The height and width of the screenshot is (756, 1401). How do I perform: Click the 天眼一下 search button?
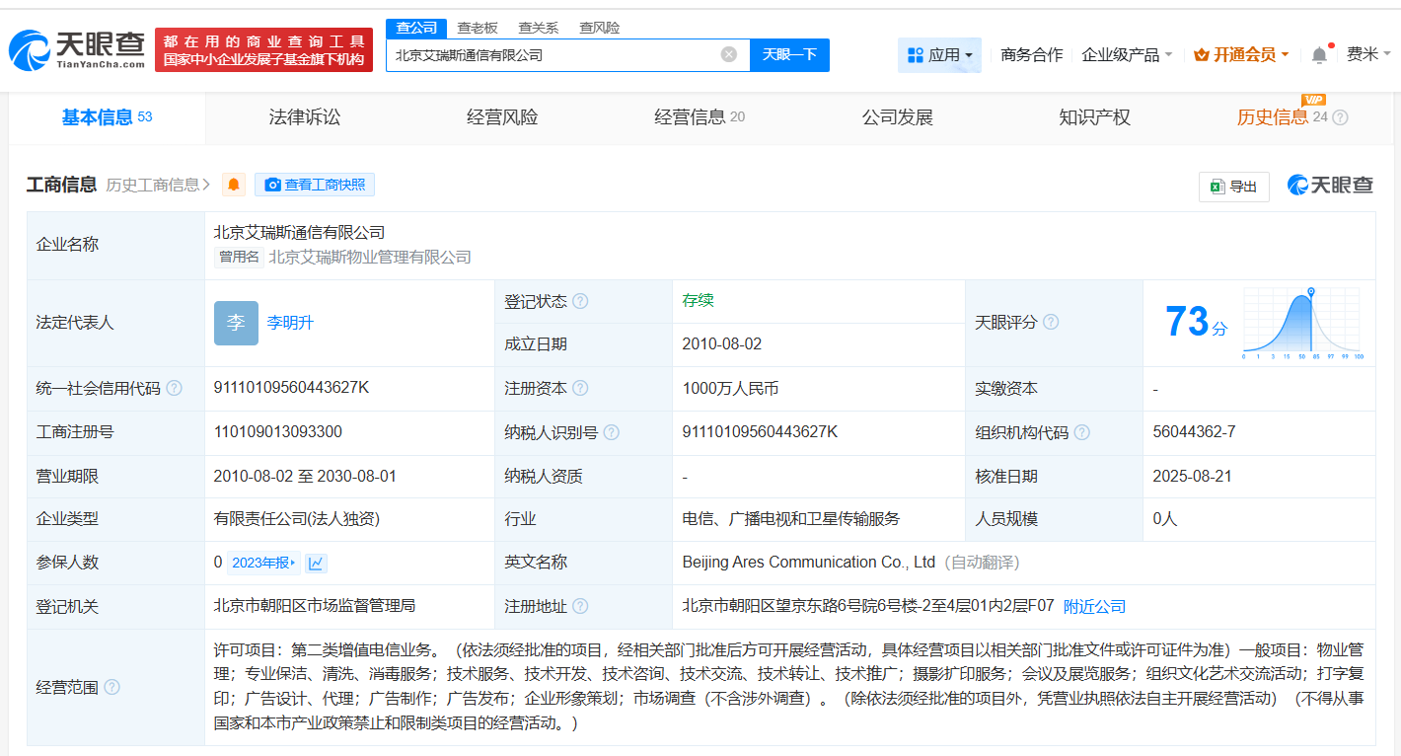790,54
